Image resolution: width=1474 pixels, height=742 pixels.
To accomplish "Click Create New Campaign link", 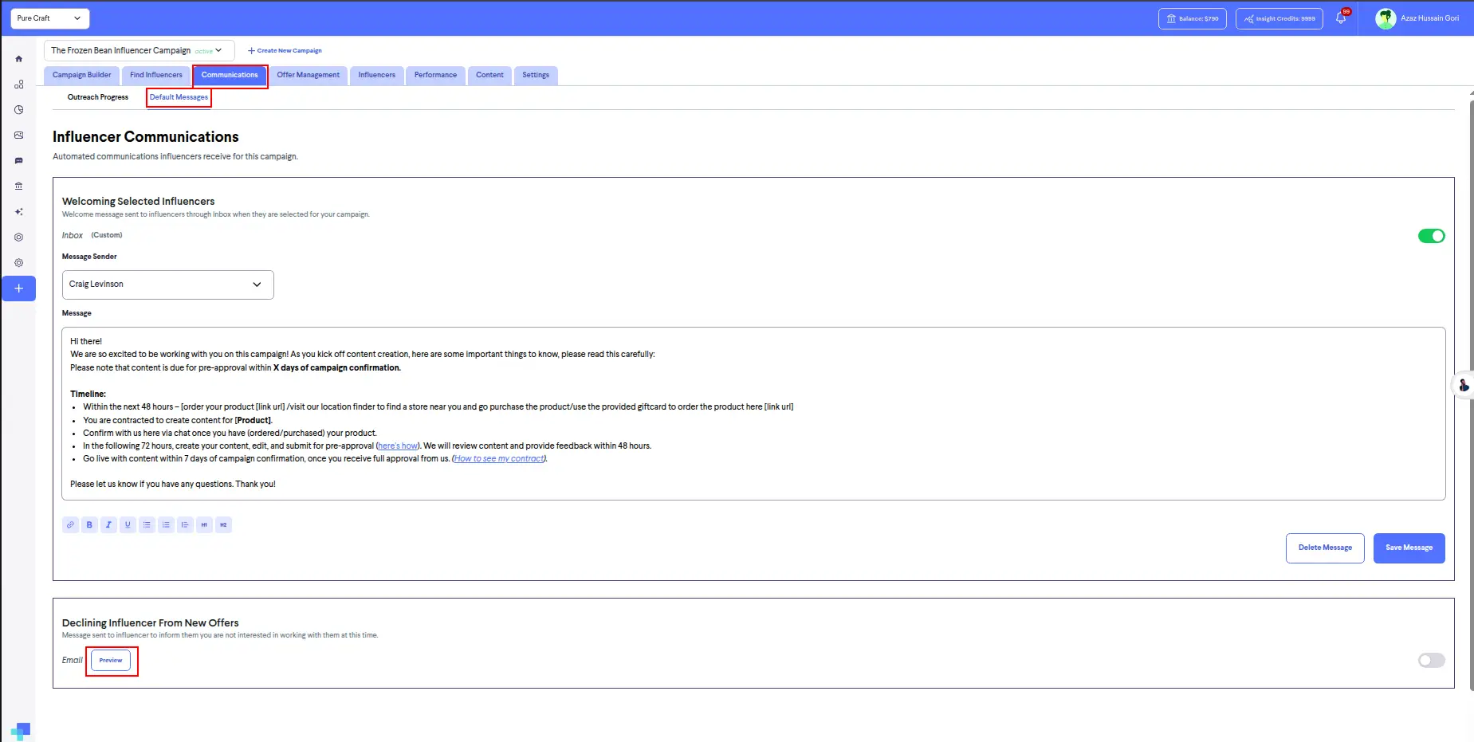I will 285,50.
